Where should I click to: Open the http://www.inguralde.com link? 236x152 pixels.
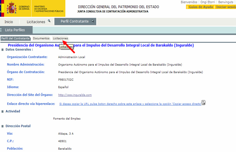75,95
